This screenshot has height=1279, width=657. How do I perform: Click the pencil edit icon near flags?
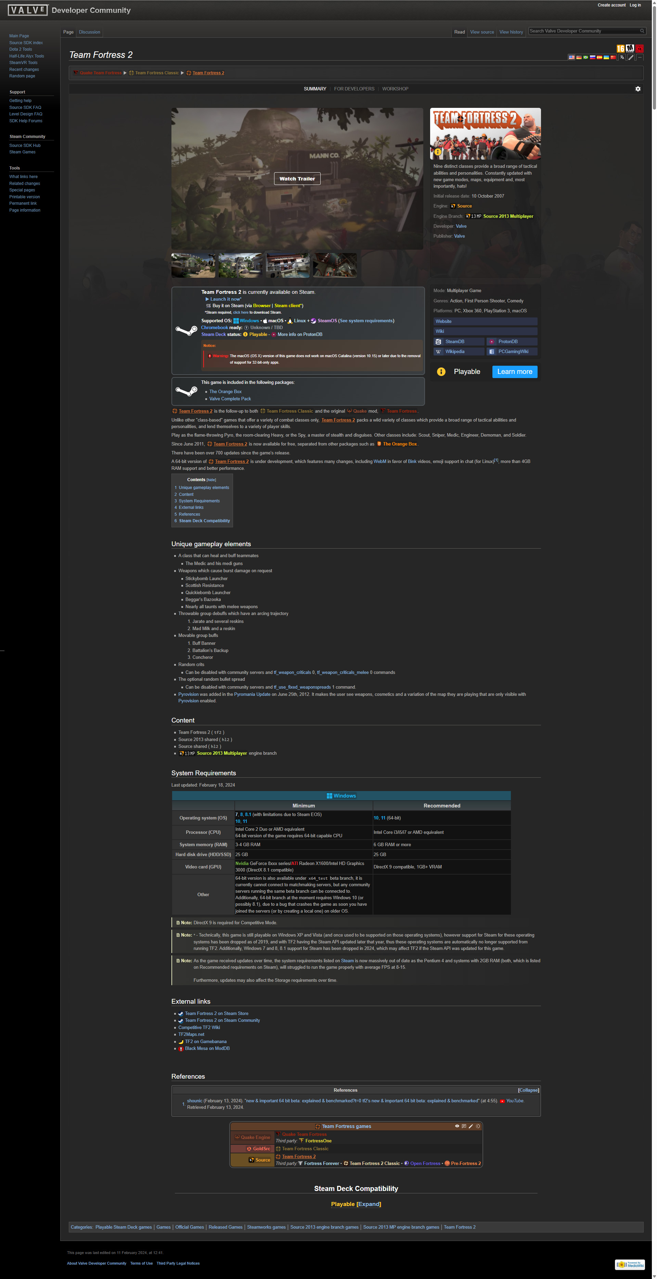[631, 58]
